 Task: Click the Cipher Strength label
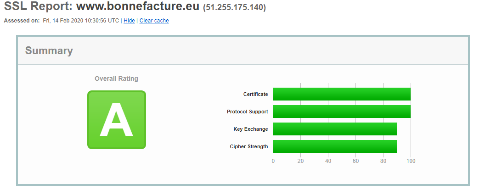click(x=248, y=146)
